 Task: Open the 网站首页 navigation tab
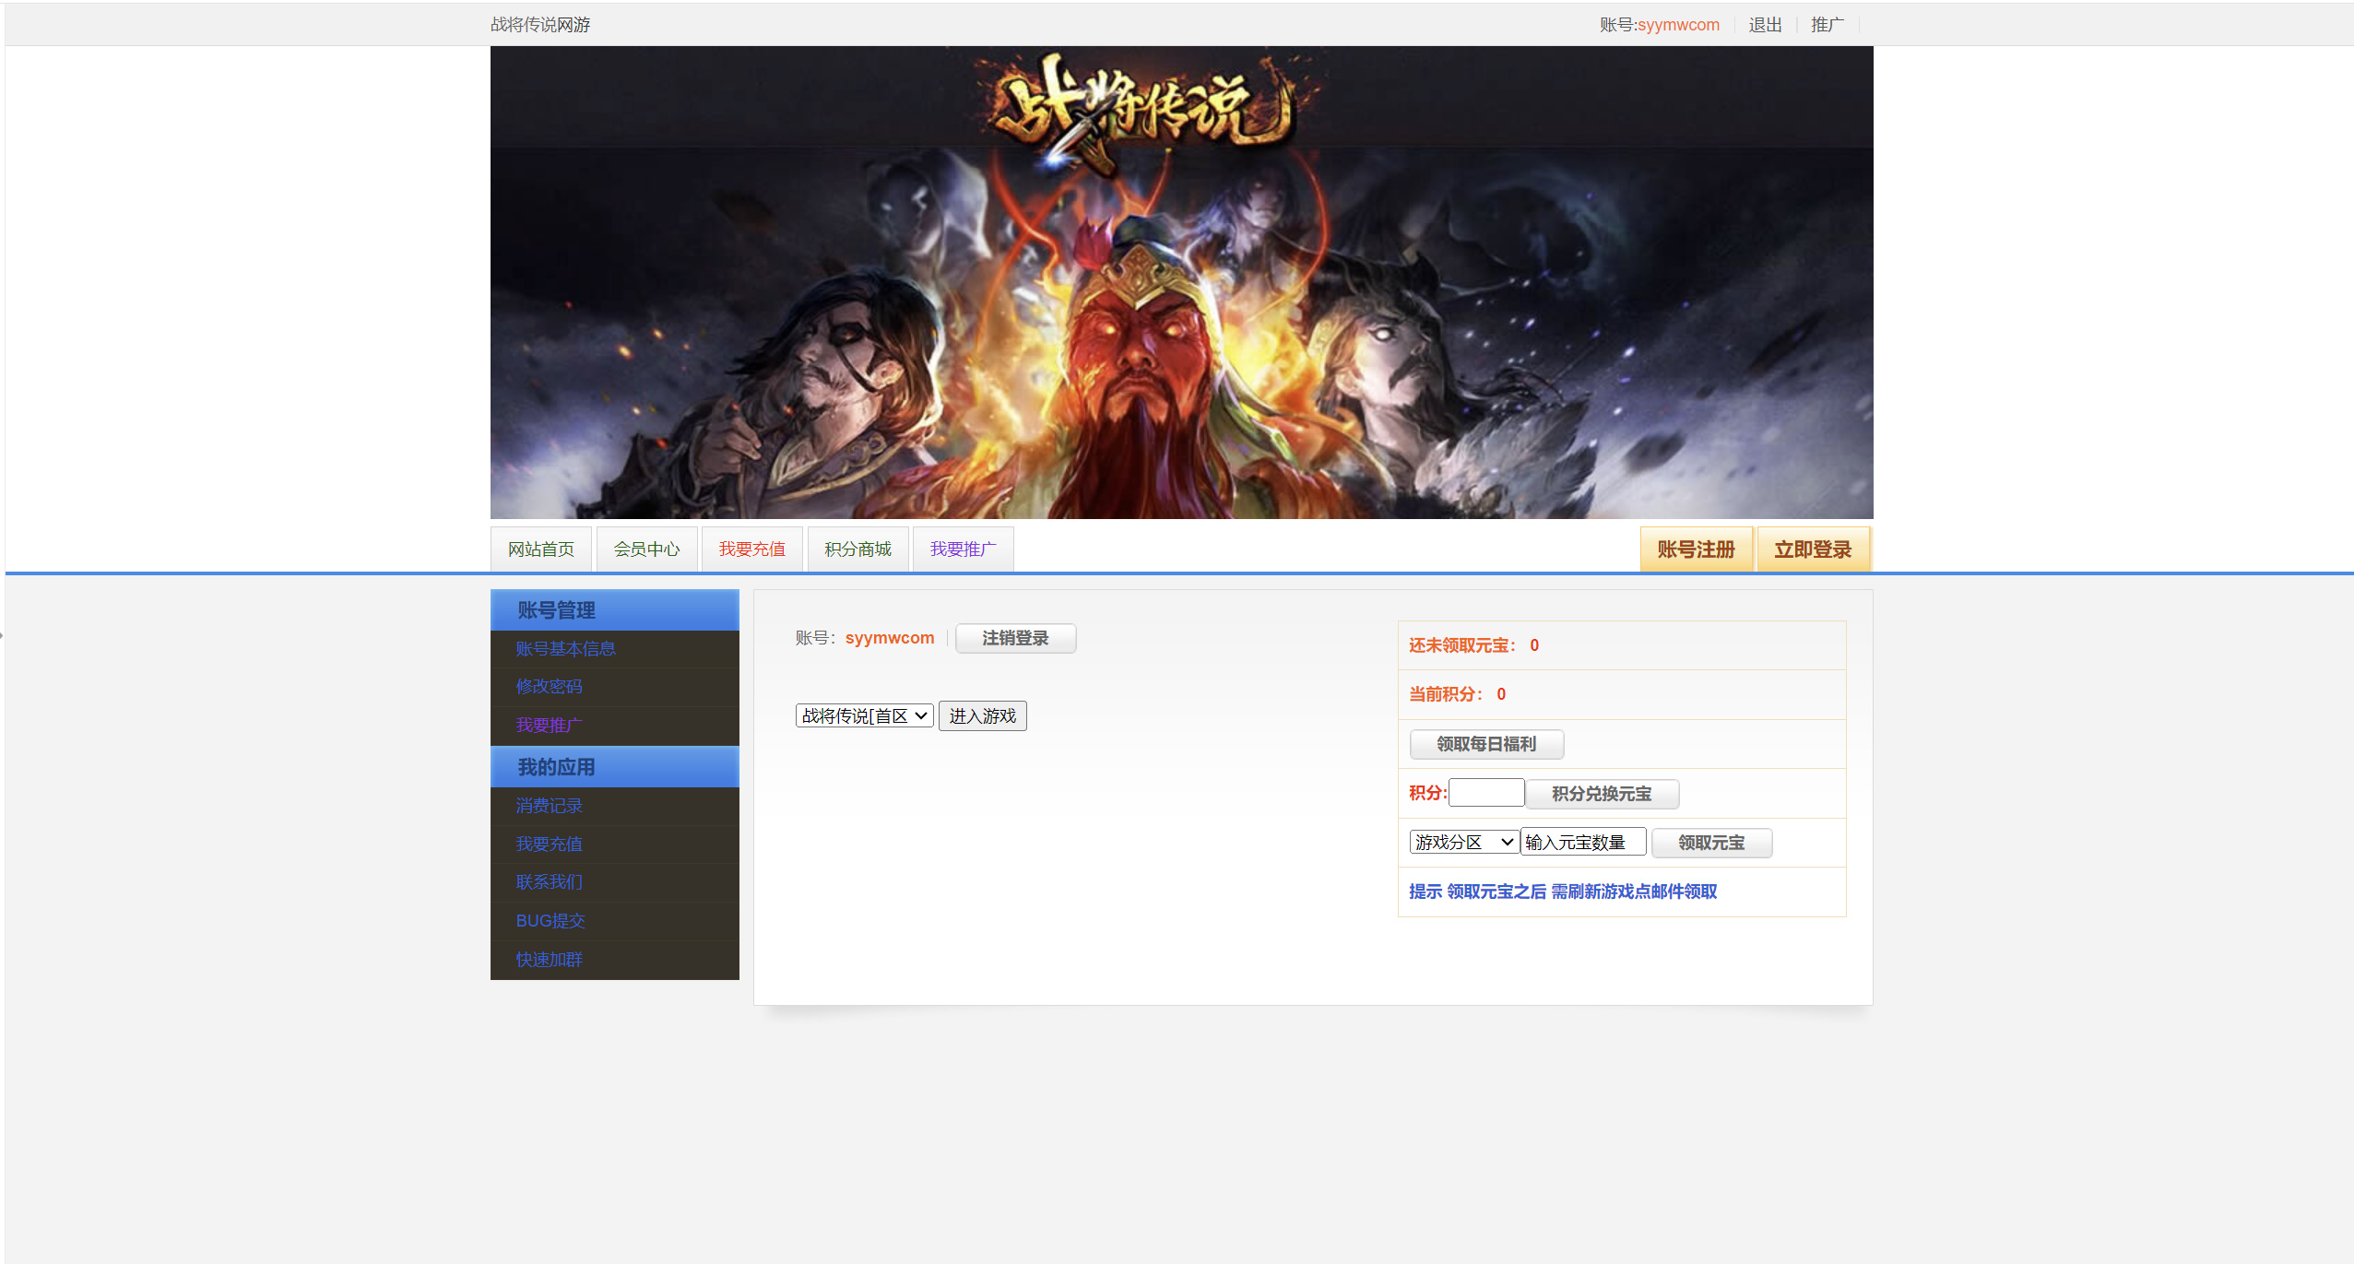click(541, 549)
